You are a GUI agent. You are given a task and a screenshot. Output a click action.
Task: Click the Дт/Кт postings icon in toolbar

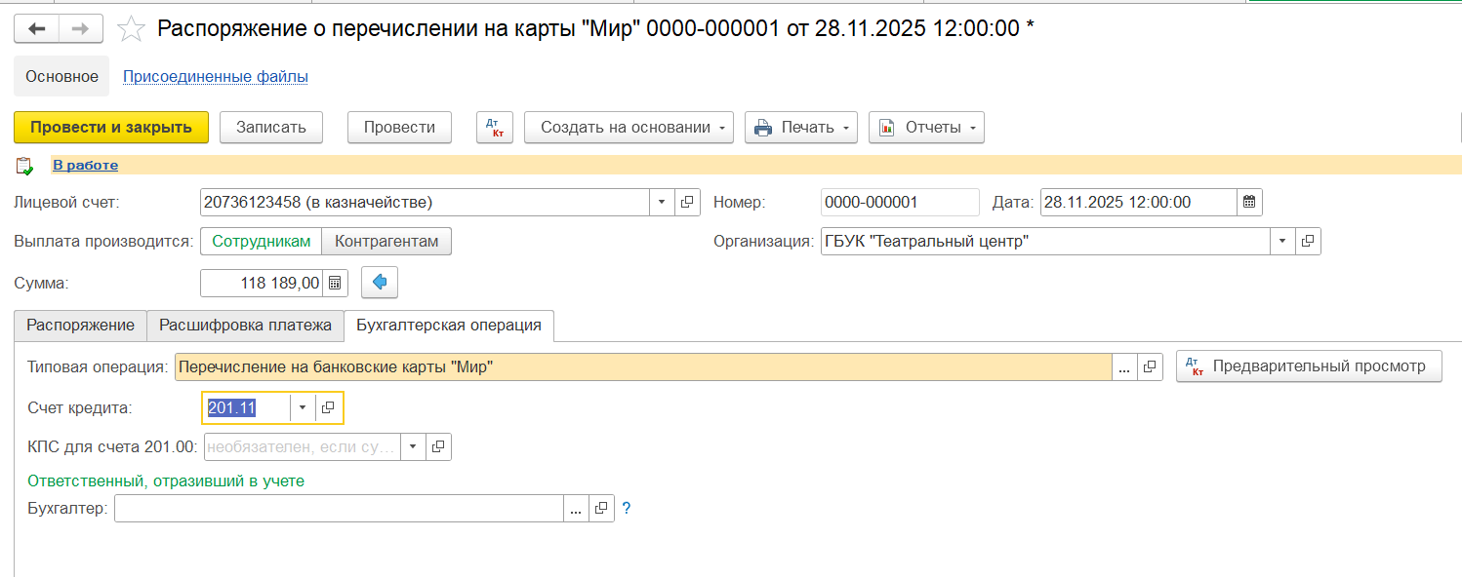coord(494,128)
